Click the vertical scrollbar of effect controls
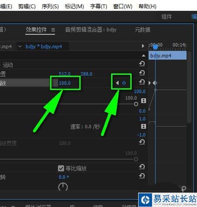This screenshot has width=197, height=207. click(189, 87)
